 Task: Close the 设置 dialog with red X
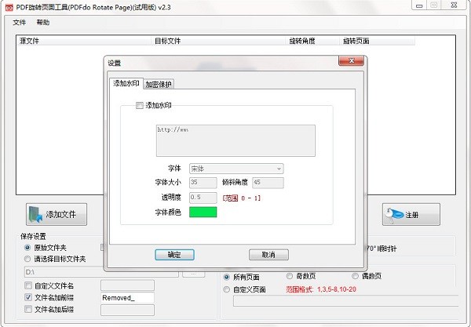click(x=351, y=60)
